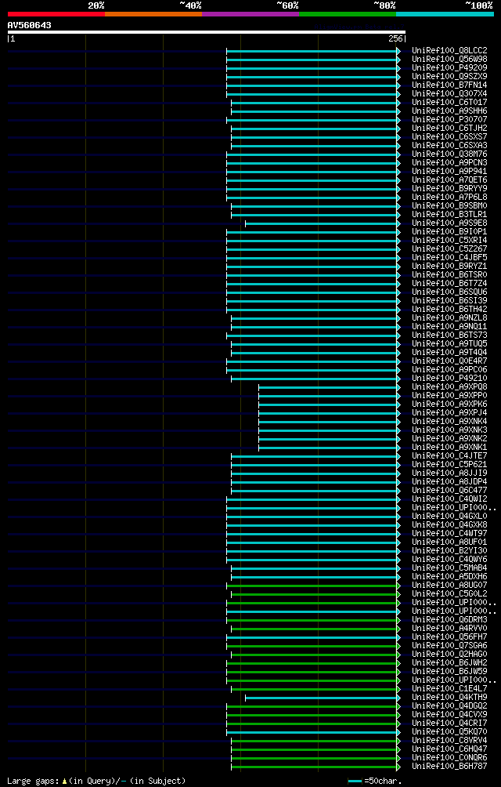Select the UniRef100_C6SXS7 label
The image size is (501, 787).
point(449,136)
